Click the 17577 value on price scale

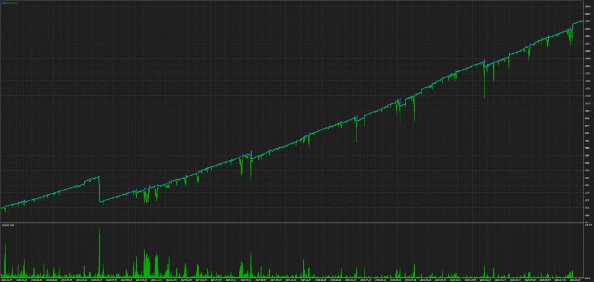[587, 21]
